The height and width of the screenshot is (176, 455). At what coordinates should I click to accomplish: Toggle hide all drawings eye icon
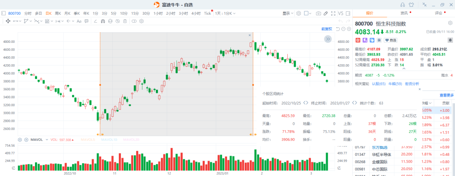(x=118, y=21)
